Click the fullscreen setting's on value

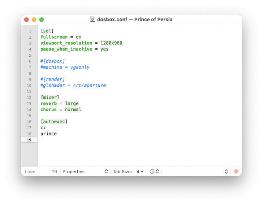pos(78,37)
